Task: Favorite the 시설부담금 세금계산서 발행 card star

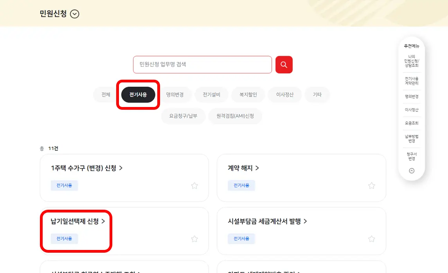Action: (x=371, y=239)
